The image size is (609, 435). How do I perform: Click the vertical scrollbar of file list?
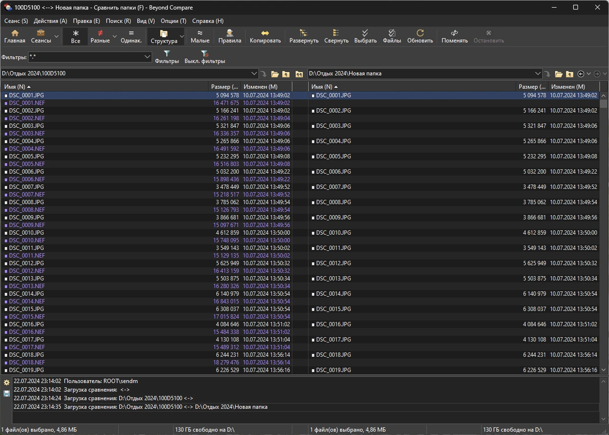tap(603, 233)
